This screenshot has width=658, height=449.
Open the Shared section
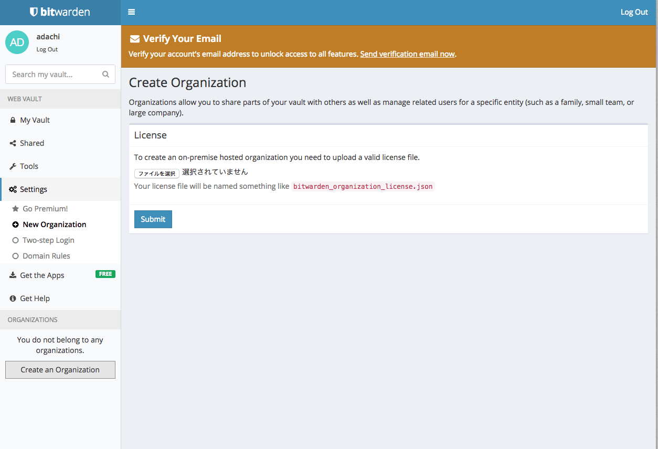(x=32, y=143)
